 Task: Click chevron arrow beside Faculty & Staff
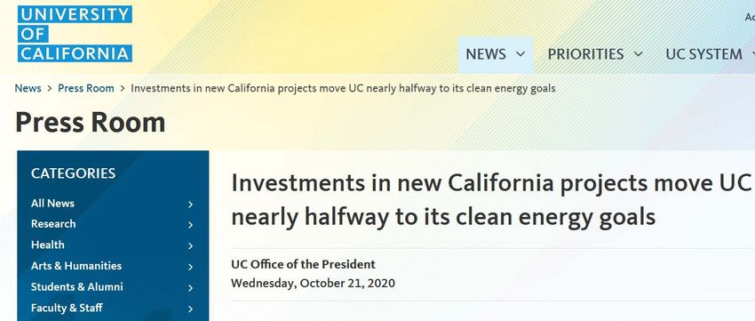coord(191,309)
